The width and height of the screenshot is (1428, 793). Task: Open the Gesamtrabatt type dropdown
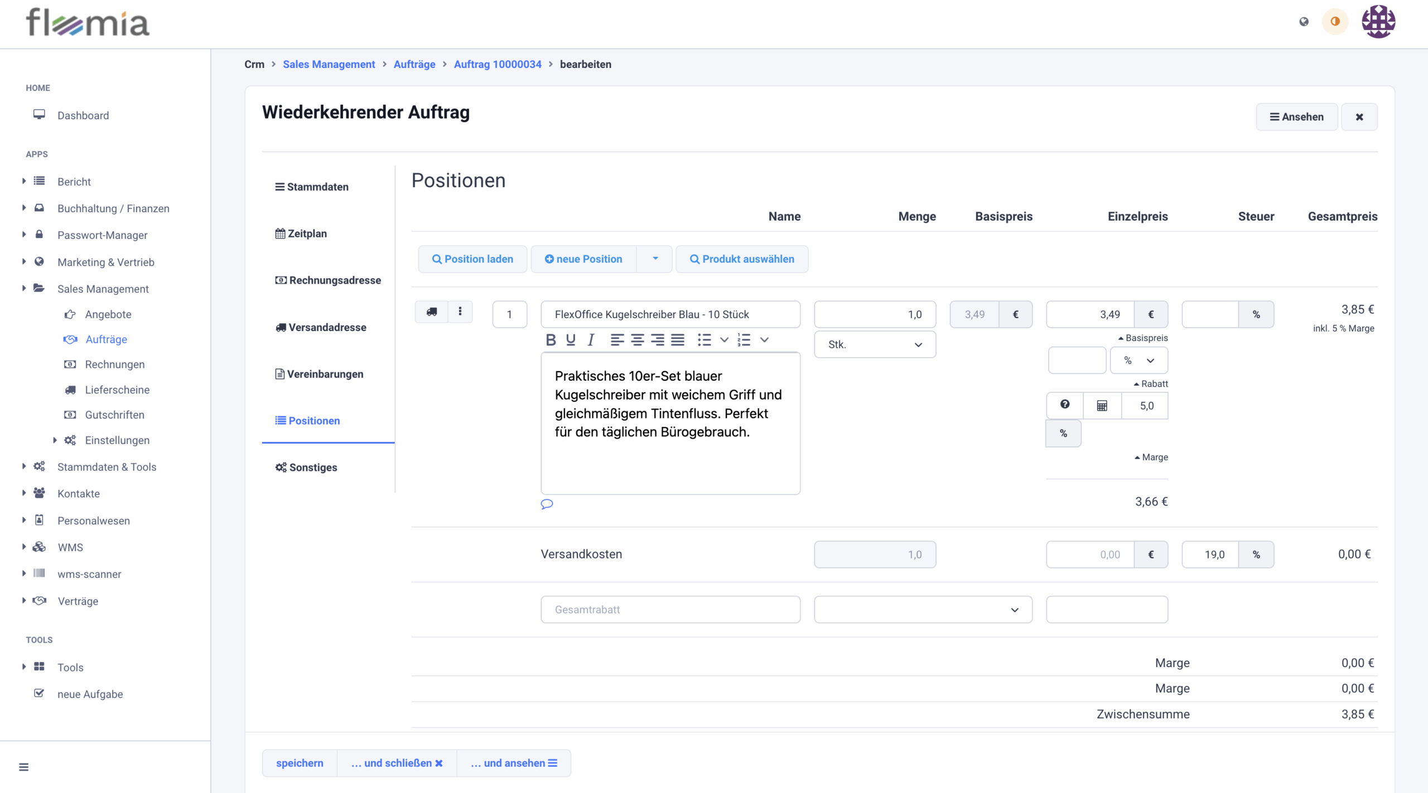point(923,610)
